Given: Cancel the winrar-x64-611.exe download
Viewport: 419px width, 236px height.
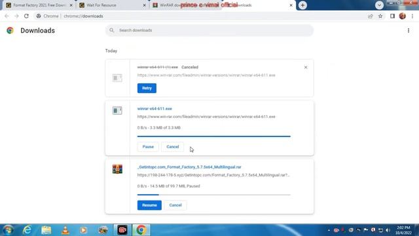Looking at the screenshot, I should click(173, 147).
